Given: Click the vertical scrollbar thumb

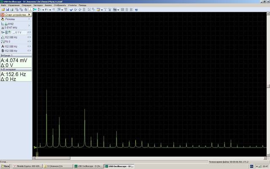Looking at the screenshot, I should tap(268, 86).
